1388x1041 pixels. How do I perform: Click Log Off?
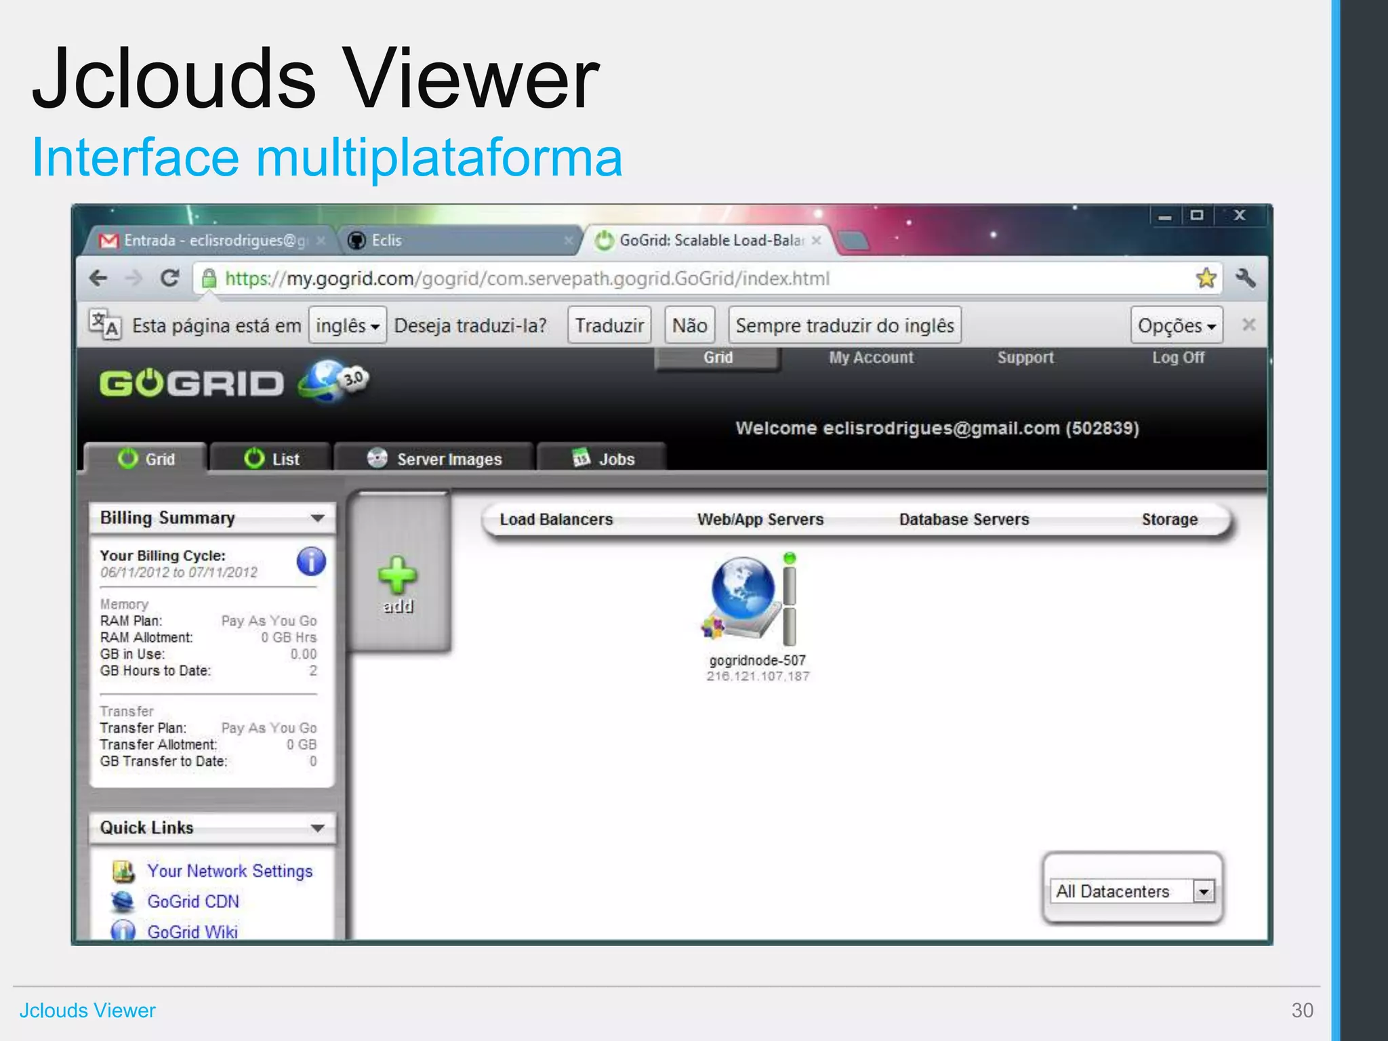coord(1178,357)
